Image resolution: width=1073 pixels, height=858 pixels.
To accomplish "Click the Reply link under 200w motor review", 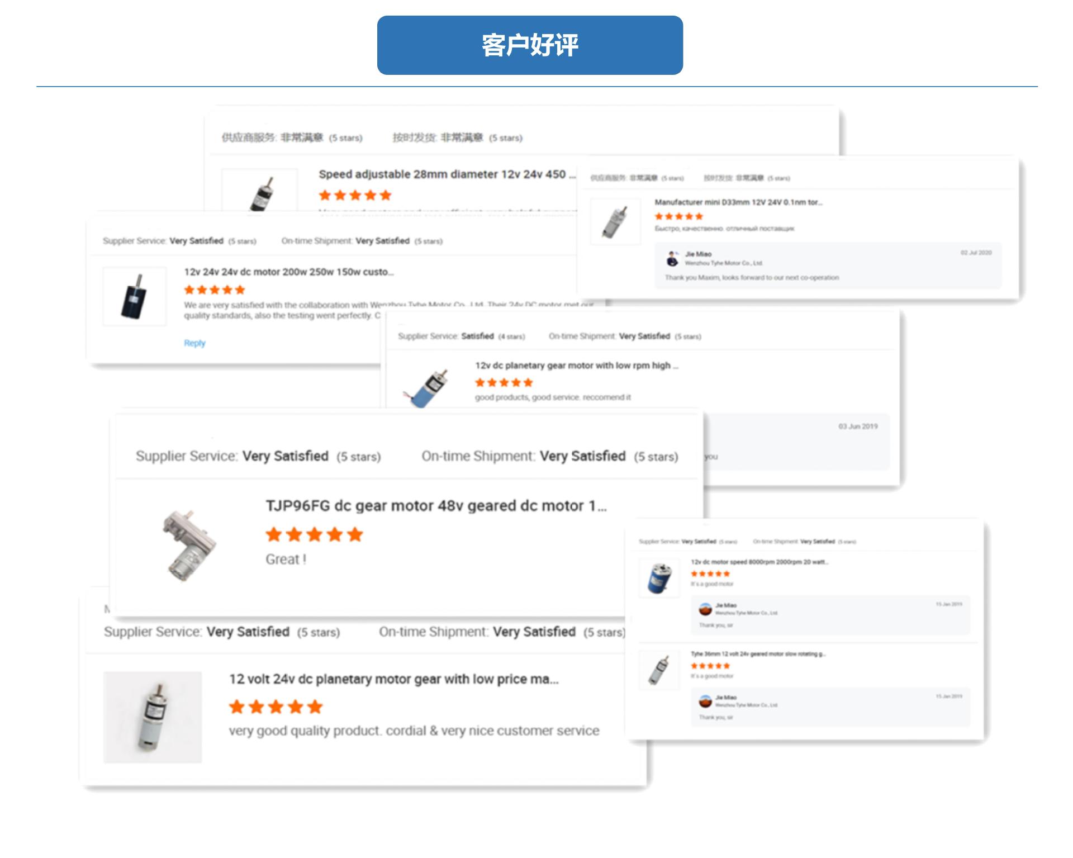I will pyautogui.click(x=194, y=343).
